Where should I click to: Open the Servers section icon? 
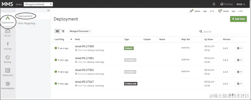click(8, 31)
